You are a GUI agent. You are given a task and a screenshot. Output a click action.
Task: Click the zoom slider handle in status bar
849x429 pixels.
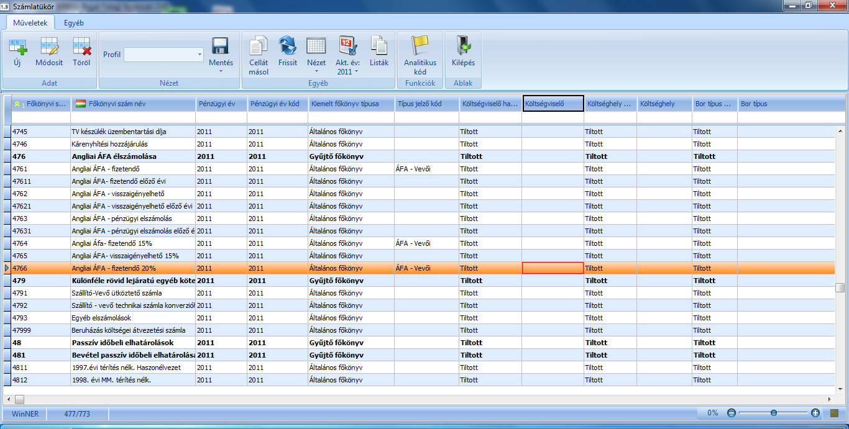click(x=773, y=413)
